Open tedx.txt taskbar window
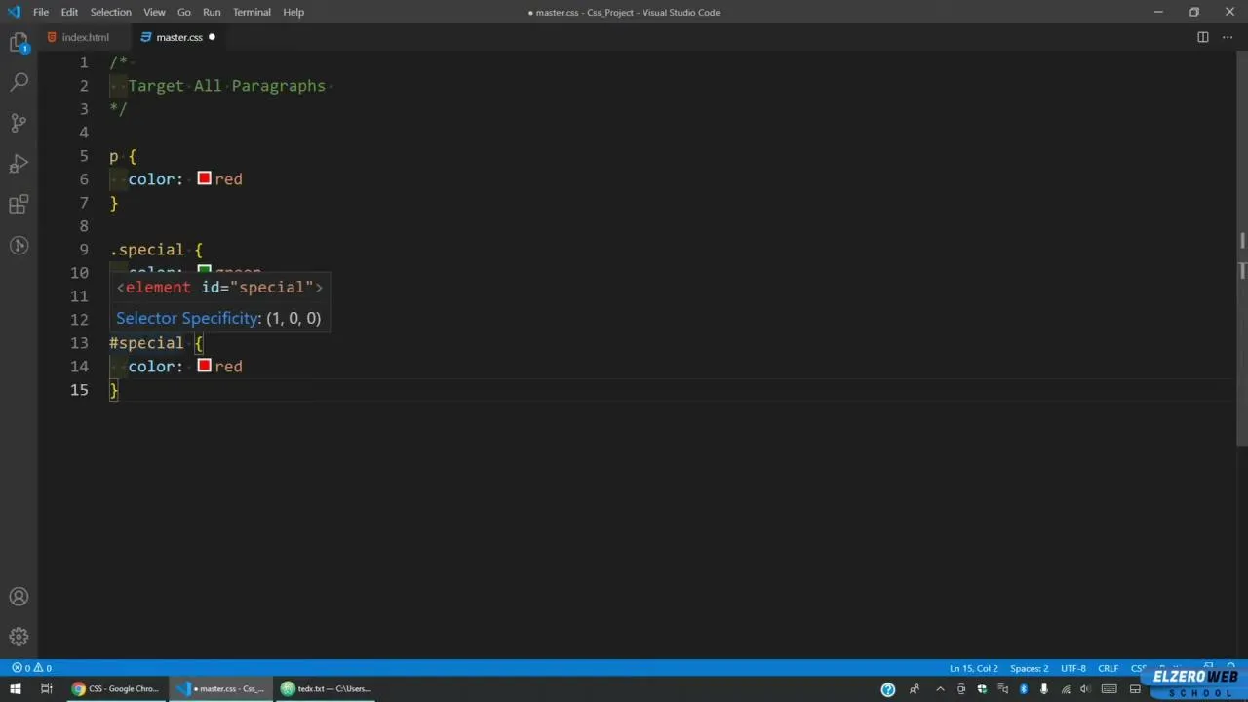Image resolution: width=1248 pixels, height=702 pixels. (326, 689)
